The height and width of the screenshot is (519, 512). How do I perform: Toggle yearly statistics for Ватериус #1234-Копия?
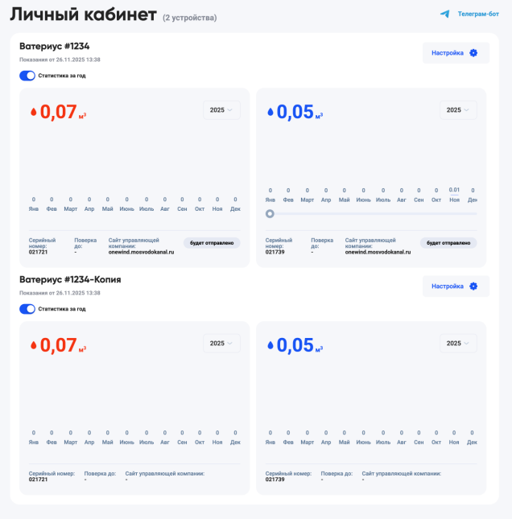28,308
